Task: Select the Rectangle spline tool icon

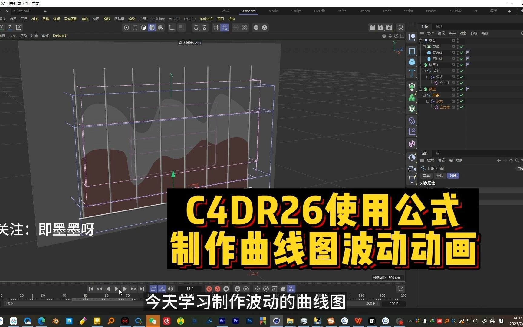Action: tap(412, 51)
